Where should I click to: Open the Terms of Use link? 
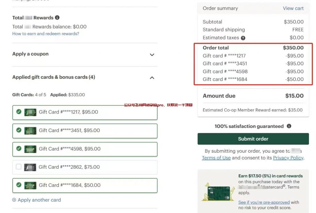click(x=216, y=158)
